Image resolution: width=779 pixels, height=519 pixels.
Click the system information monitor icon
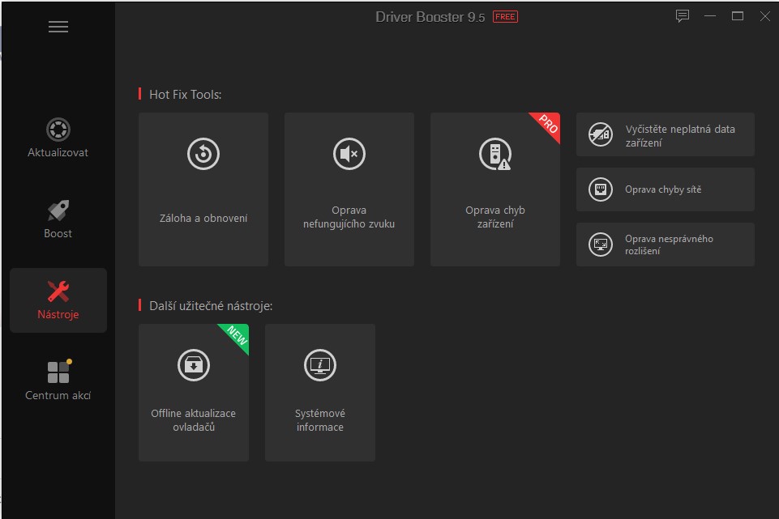pyautogui.click(x=320, y=365)
